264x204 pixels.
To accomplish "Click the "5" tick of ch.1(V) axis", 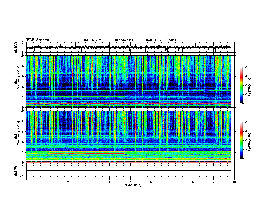I will [23, 42].
